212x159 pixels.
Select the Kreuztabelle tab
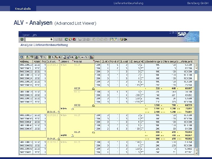coord(23,9)
